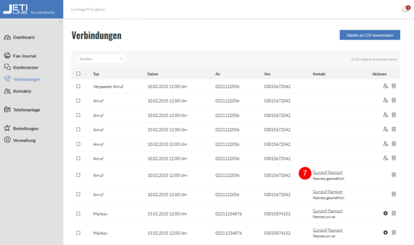Check the Mailbox 15.02.2015 row checkbox
Viewport: 414px width, 245px height.
coord(79,233)
